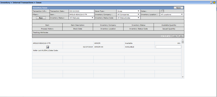217x97 pixels.
Task: Open the Issue Type dropdown showing Scrap
Action: 128,11
